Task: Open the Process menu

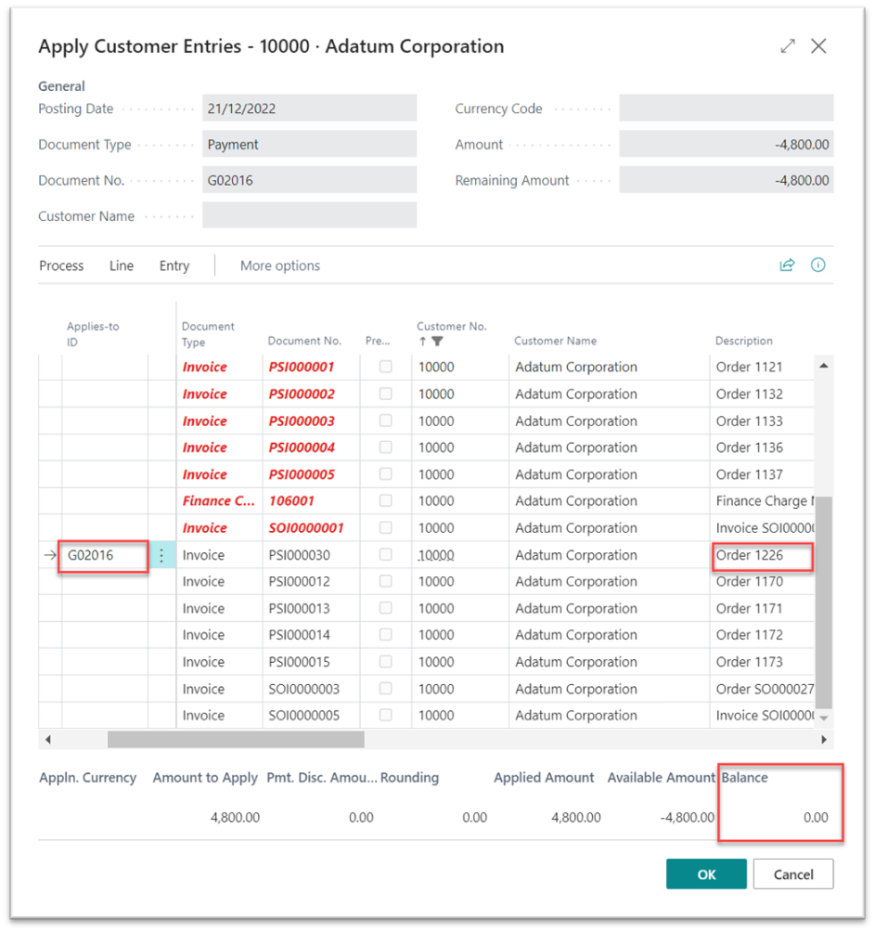Action: [x=60, y=265]
